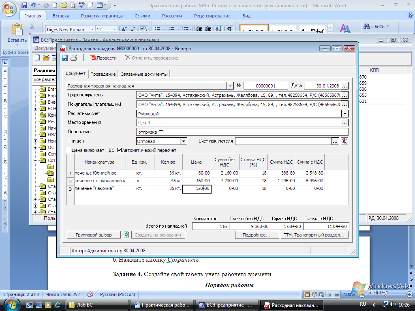This screenshot has height=311, width=415.
Task: Switch to Практическая работа taskbar button
Action: tap(162, 305)
